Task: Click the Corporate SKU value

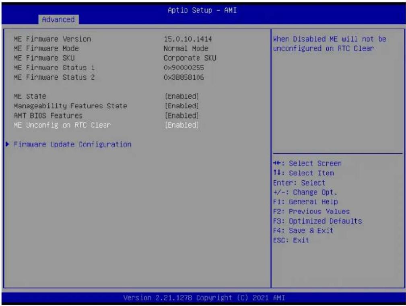Action: 190,58
